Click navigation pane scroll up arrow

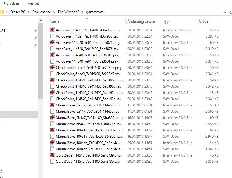(41, 20)
